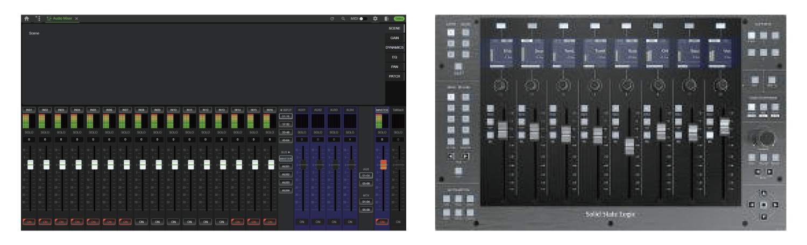
Task: Click the IN10 fader handle
Action: [x=174, y=165]
